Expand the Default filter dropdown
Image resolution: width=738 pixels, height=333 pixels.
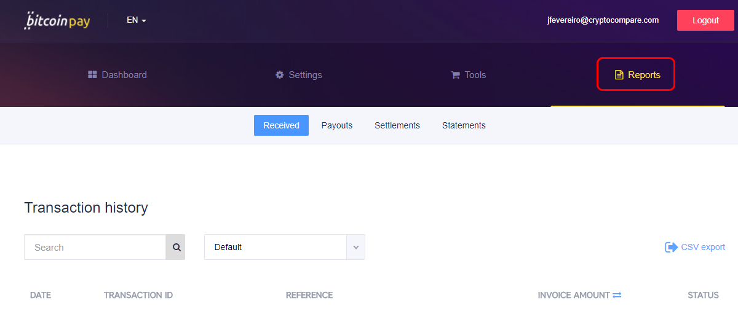[x=285, y=247]
